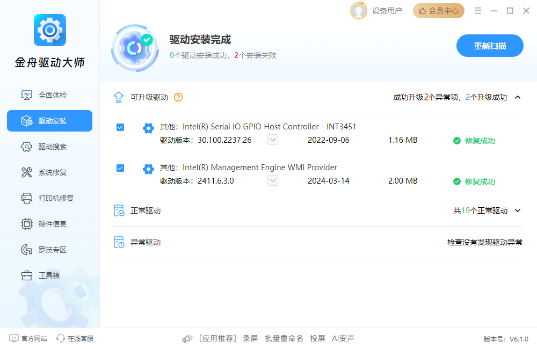537x349 pixels.
Task: Click the 在线客服 headset icon
Action: tap(61, 339)
